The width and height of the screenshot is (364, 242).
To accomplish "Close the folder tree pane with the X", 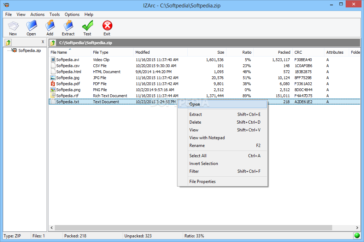I will (43, 42).
